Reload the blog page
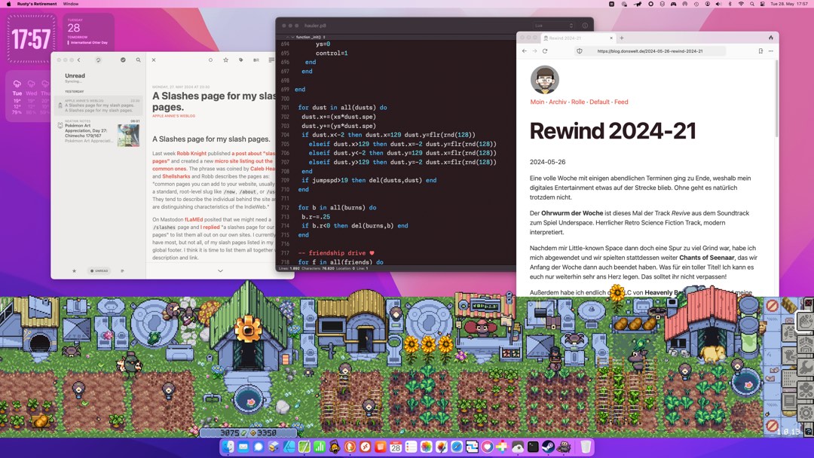The height and width of the screenshot is (458, 814). click(x=545, y=51)
